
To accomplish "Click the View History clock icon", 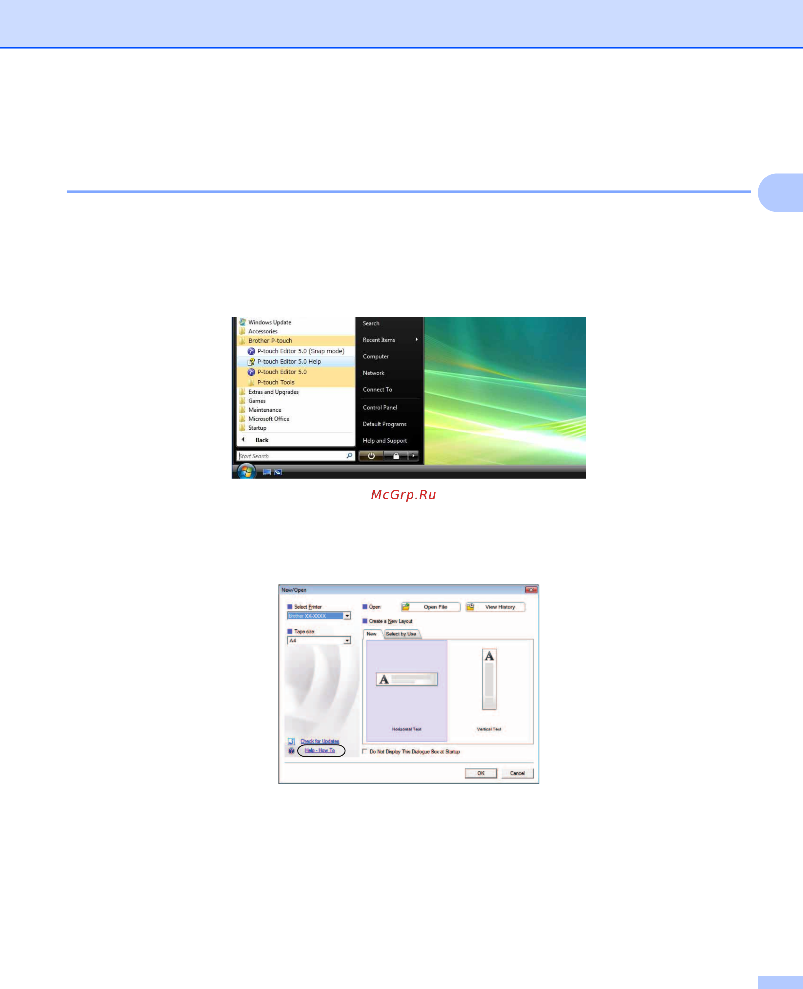I will [471, 607].
